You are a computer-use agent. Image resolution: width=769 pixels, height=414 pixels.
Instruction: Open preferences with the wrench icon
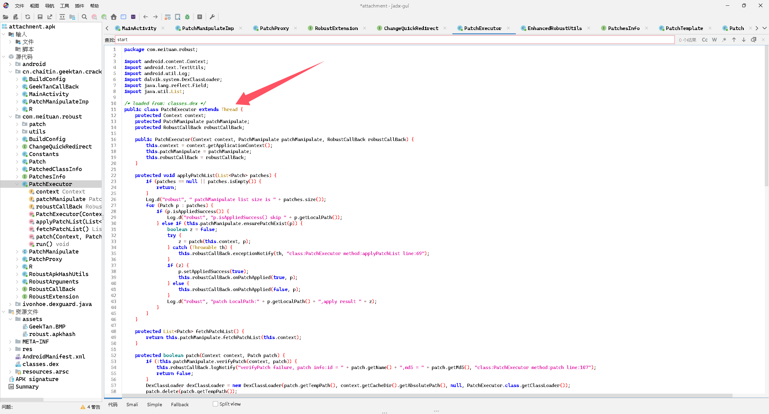(212, 17)
